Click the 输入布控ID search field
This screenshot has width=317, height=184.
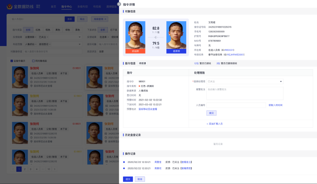point(37,19)
